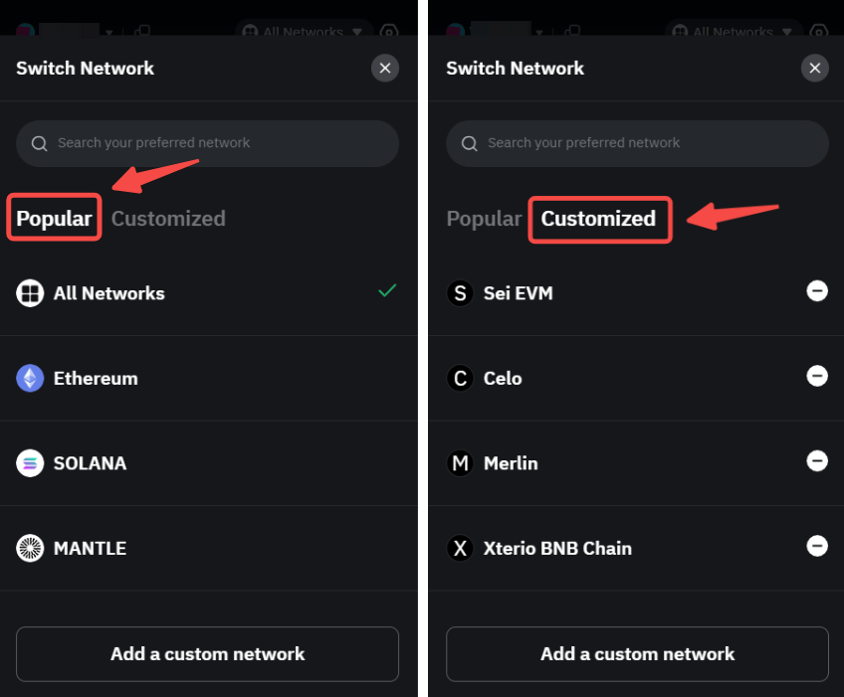This screenshot has height=697, width=844.
Task: Close the right Switch Network dialog
Action: (x=814, y=68)
